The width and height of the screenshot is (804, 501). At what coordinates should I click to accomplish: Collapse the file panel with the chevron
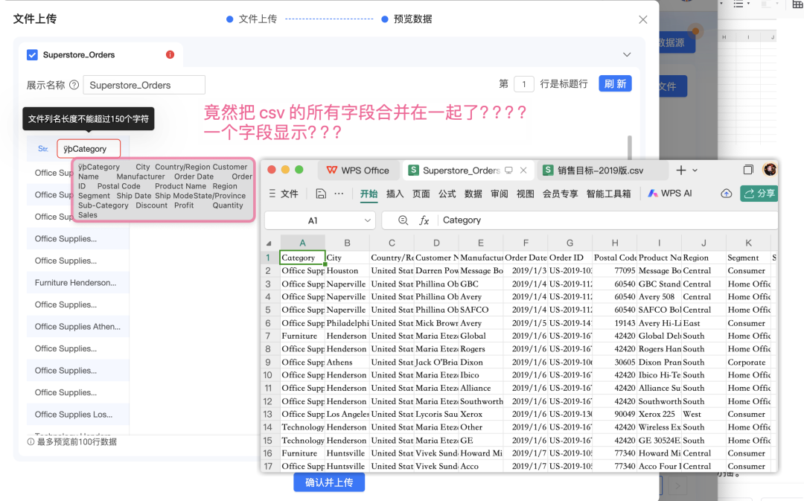[x=626, y=54]
